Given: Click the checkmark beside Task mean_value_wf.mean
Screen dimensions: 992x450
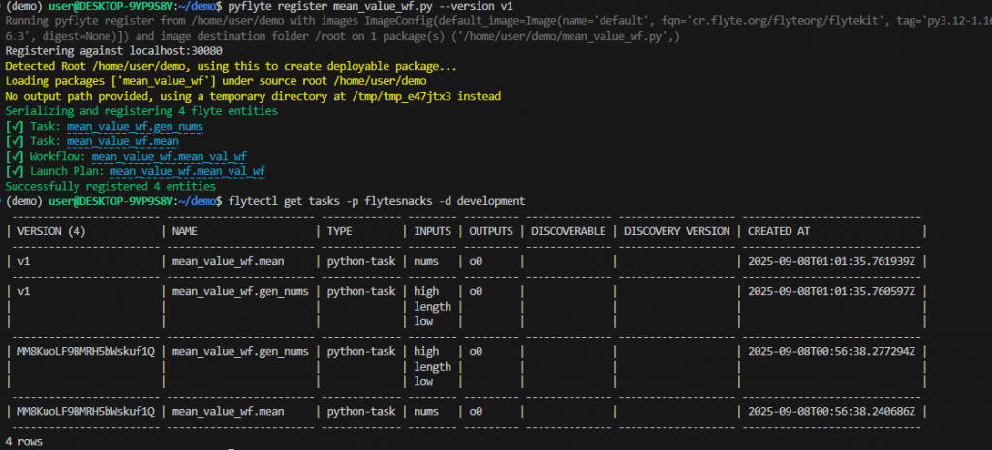Looking at the screenshot, I should 15,141.
